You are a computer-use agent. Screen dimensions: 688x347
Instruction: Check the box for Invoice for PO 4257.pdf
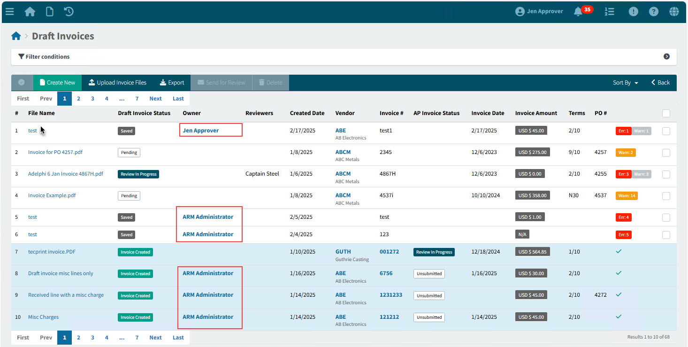pyautogui.click(x=666, y=153)
